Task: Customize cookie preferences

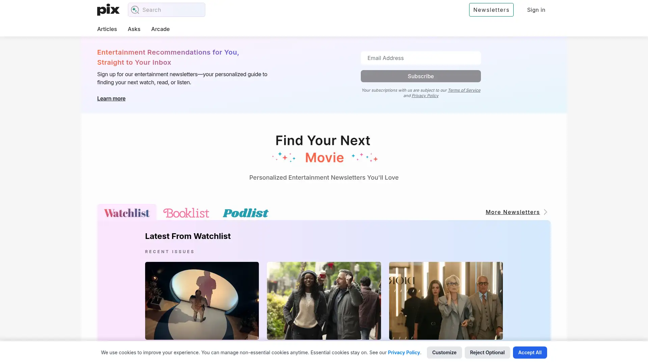Action: click(x=444, y=352)
